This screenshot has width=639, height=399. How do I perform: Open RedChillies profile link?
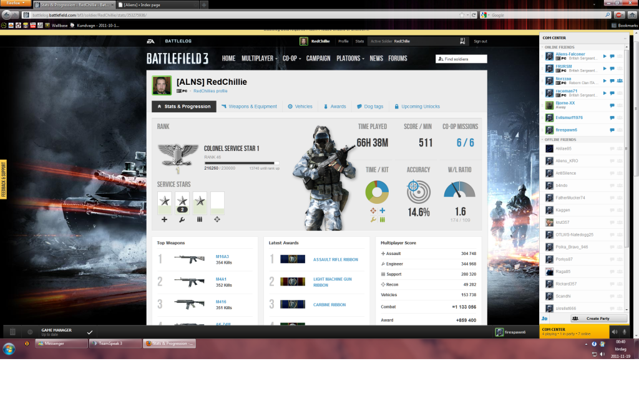pos(210,91)
